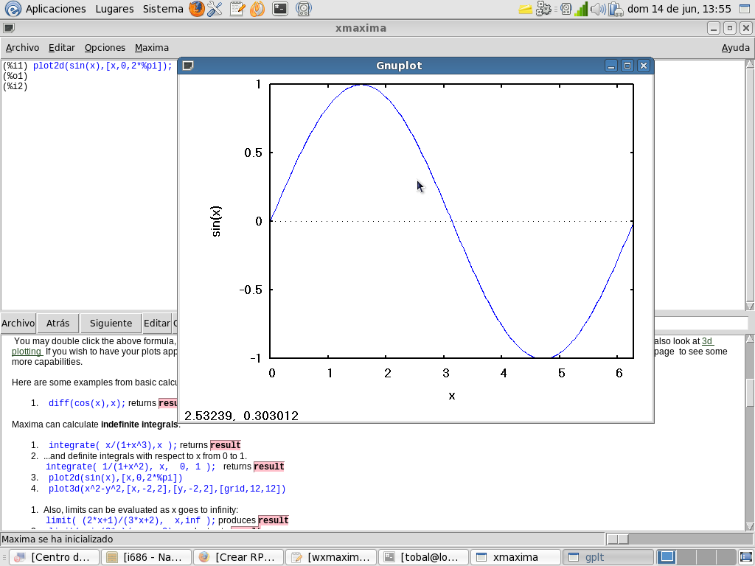The height and width of the screenshot is (566, 755).
Task: Open the Opciones menu
Action: (x=105, y=47)
